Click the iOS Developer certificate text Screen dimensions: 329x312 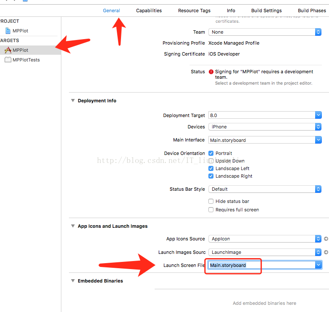tap(224, 54)
